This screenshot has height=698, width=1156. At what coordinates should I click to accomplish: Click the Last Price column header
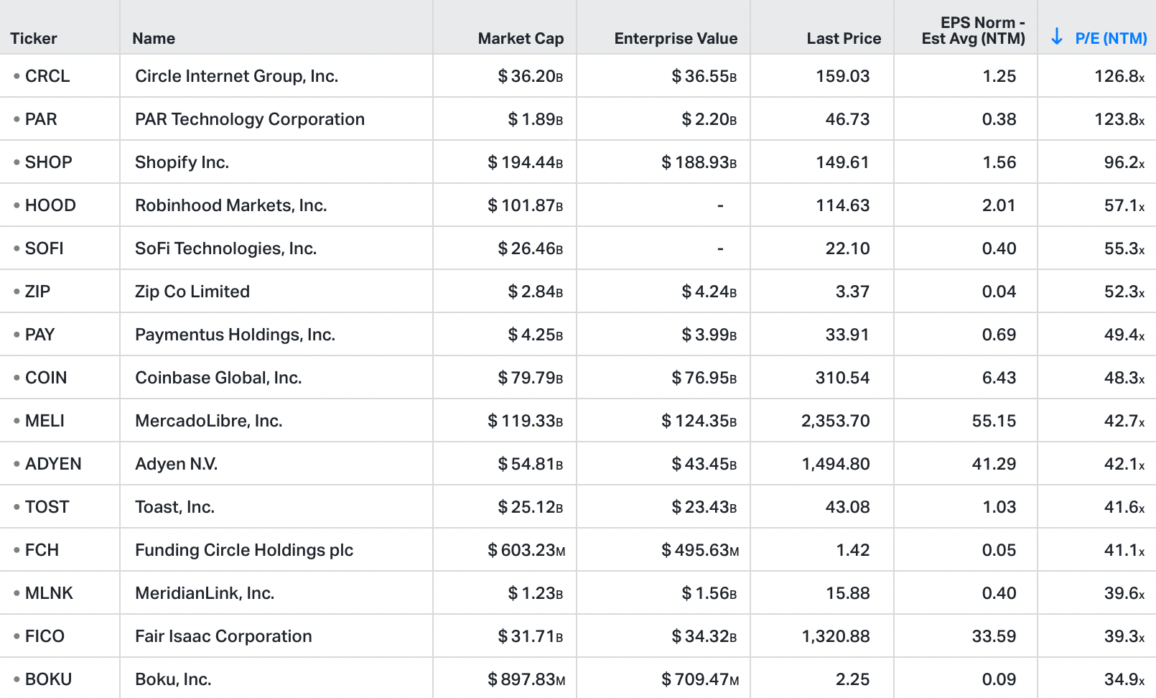844,39
